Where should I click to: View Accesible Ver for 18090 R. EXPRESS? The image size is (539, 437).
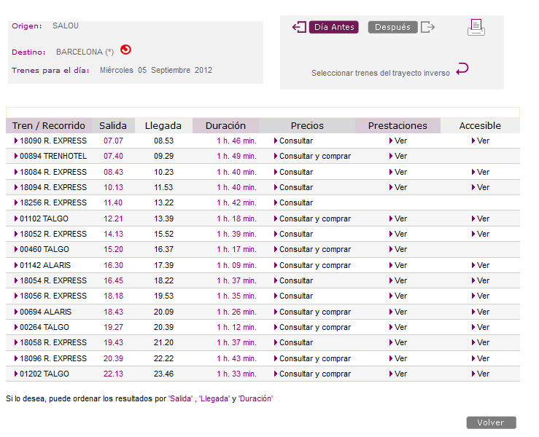tap(481, 141)
